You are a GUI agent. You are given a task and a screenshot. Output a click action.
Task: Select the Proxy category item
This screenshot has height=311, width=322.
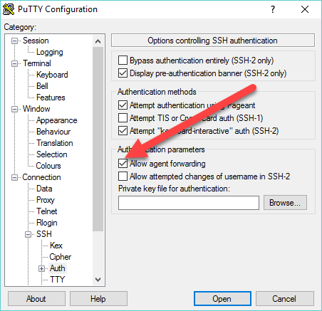point(46,200)
